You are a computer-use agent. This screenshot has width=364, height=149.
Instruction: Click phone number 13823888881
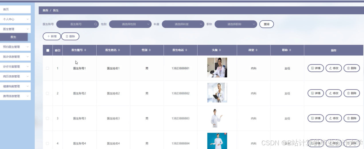pos(180,68)
